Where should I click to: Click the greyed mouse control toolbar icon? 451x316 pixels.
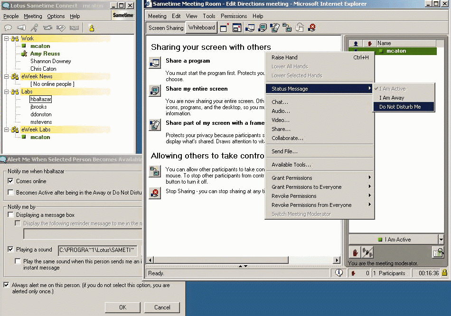click(300, 28)
